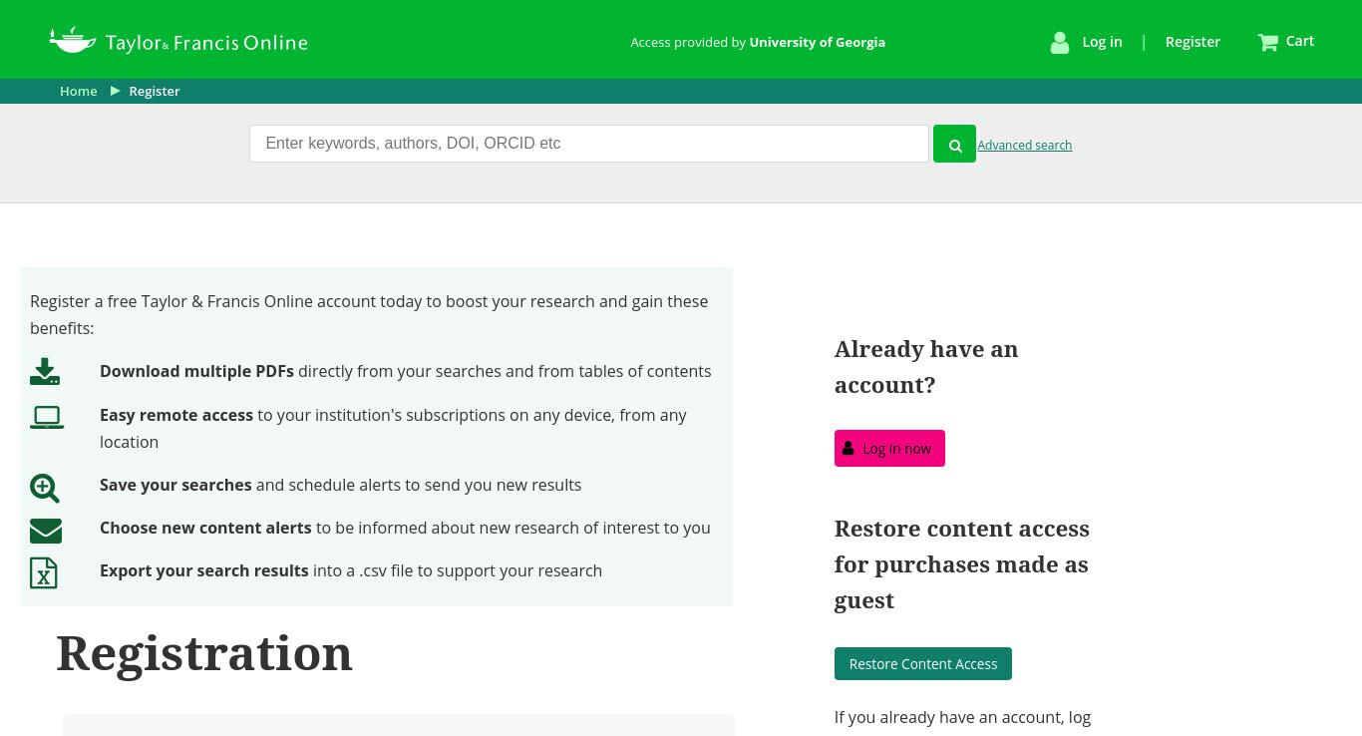Click the envelope content alerts icon
The height and width of the screenshot is (736, 1362).
pyautogui.click(x=46, y=531)
